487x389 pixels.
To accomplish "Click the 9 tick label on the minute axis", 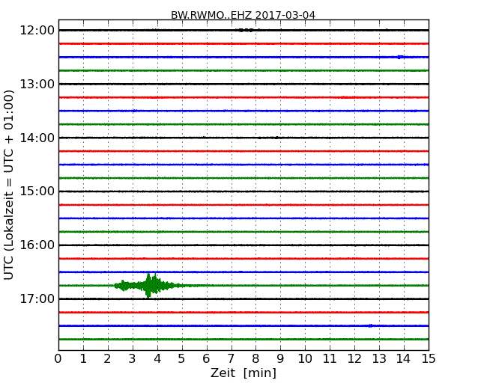I will pyautogui.click(x=280, y=359).
